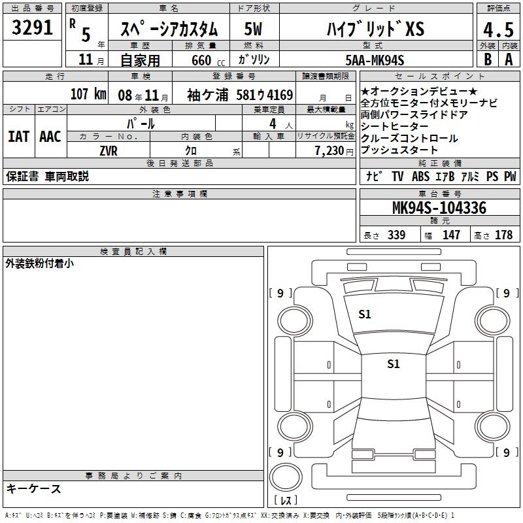Image resolution: width=523 pixels, height=523 pixels.
Task: Click the fuel type ガソリン
Action: 254,59
